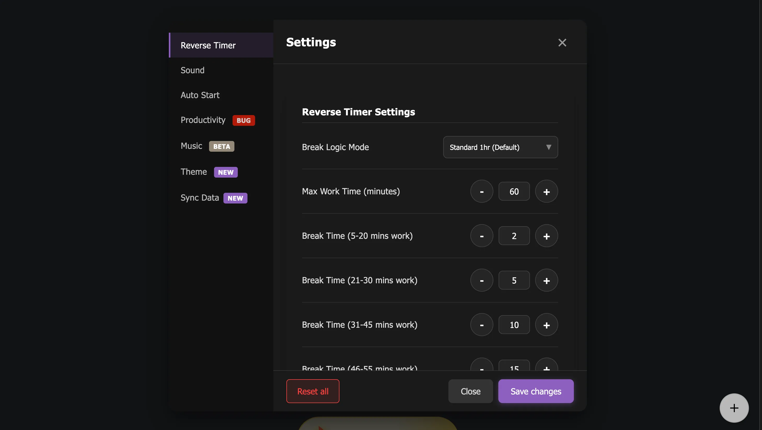Save changes to Reverse Timer settings

[x=536, y=391]
